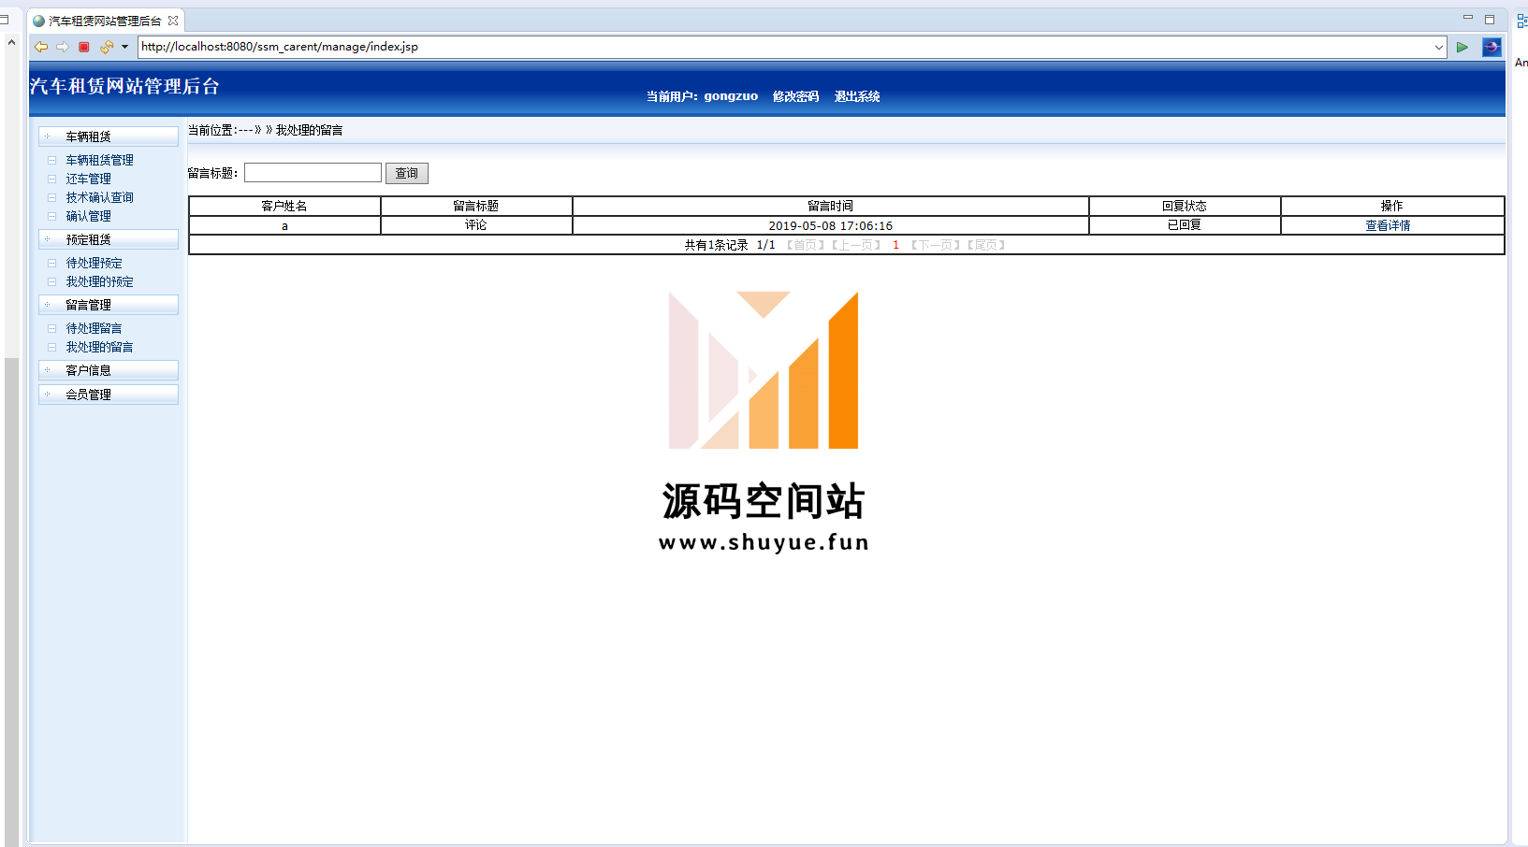Viewport: 1528px width, 847px height.
Task: Refresh the page with the refresh icon
Action: pos(107,47)
